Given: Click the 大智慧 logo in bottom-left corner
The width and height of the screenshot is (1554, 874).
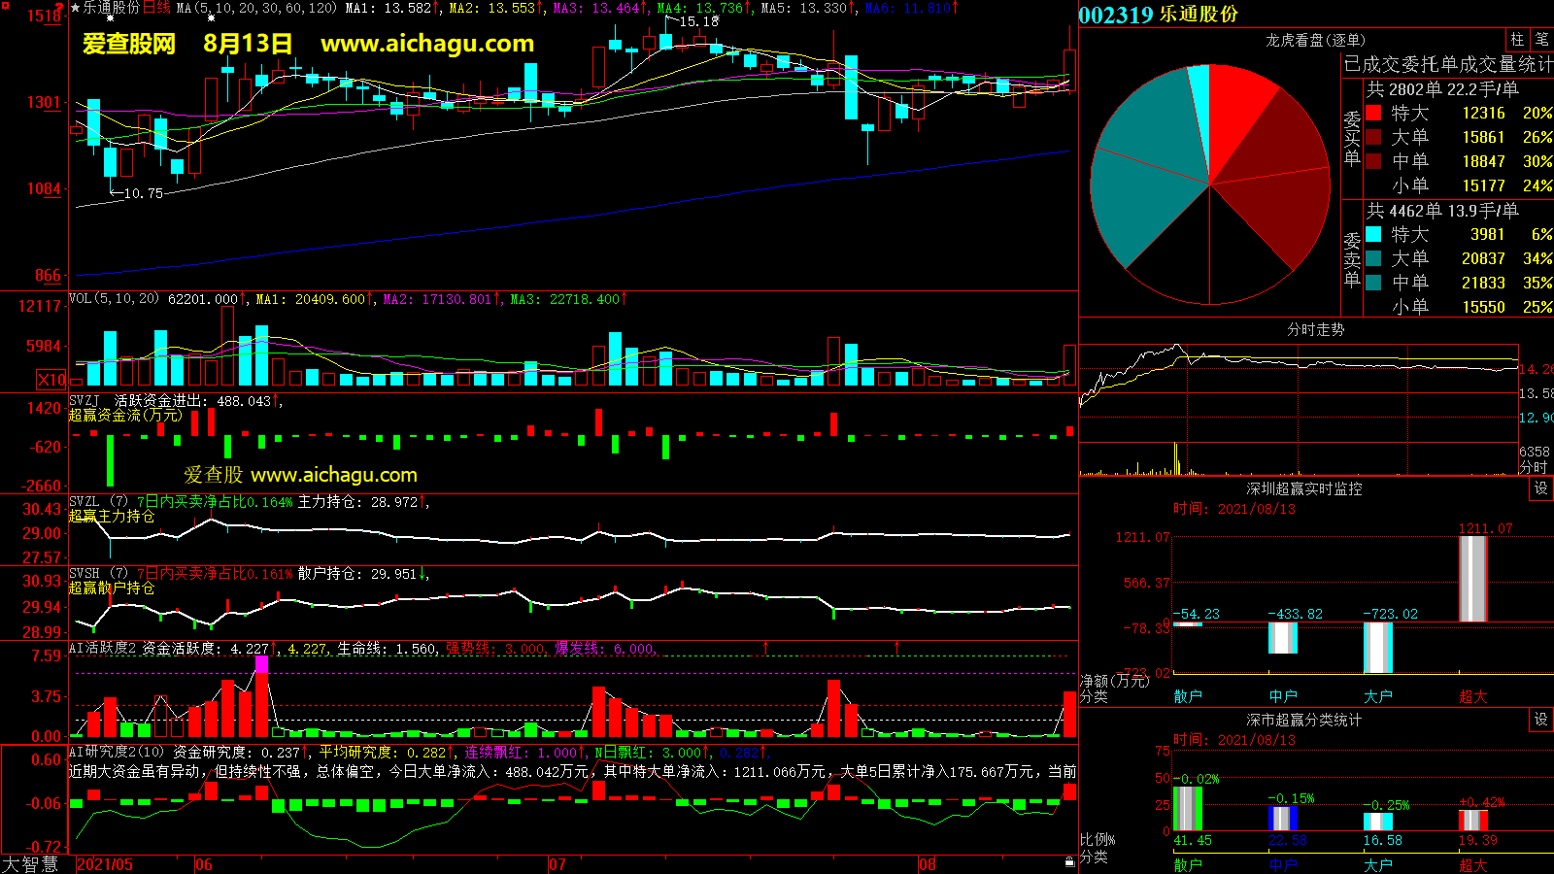Looking at the screenshot, I should [29, 863].
